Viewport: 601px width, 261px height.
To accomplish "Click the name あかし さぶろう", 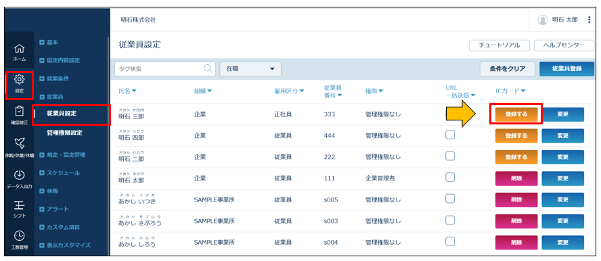I will click(140, 222).
